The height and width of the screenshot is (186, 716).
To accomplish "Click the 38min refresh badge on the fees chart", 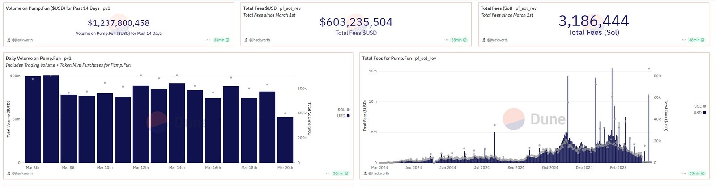I will tap(696, 173).
